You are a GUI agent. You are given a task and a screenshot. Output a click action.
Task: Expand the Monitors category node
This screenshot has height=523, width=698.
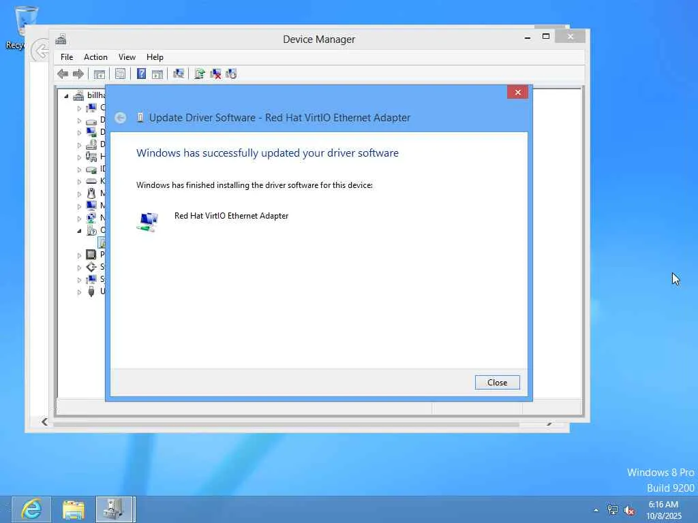[79, 206]
